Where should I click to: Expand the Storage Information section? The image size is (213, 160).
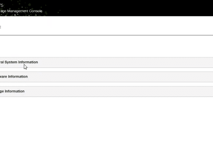pyautogui.click(x=106, y=91)
